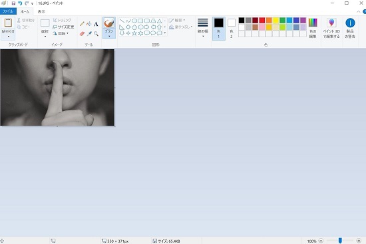
Task: Click the 100% zoom level text
Action: (x=311, y=241)
